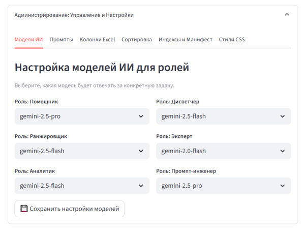Open the Роль: Диспетчер model dropdown
Viewport: 305px width, 231px height.
(224, 117)
